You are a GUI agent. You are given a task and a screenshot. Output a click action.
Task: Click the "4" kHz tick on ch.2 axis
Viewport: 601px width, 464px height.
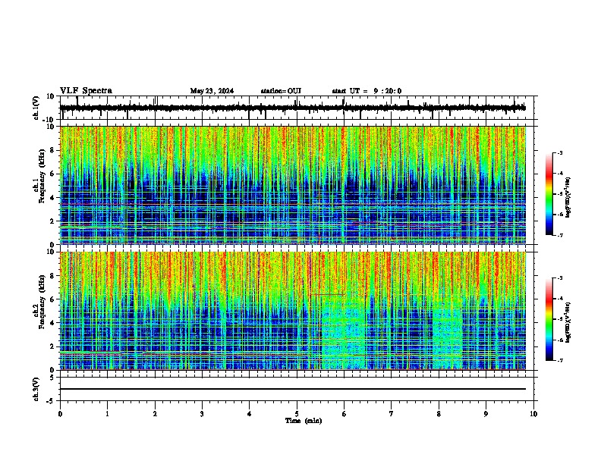coord(52,323)
